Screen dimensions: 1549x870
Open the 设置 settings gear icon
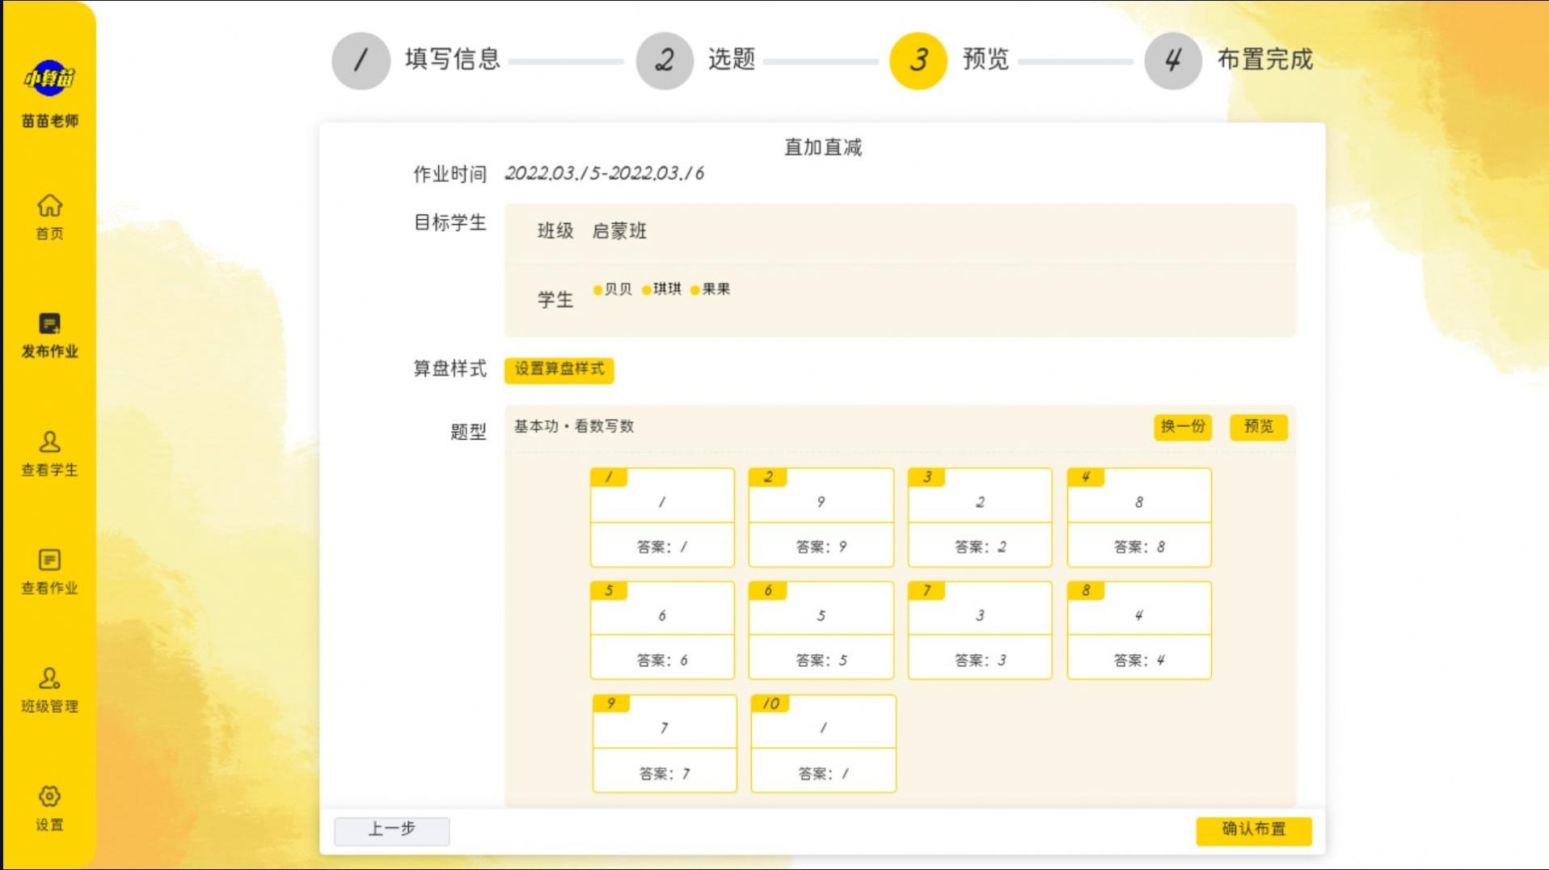[50, 796]
